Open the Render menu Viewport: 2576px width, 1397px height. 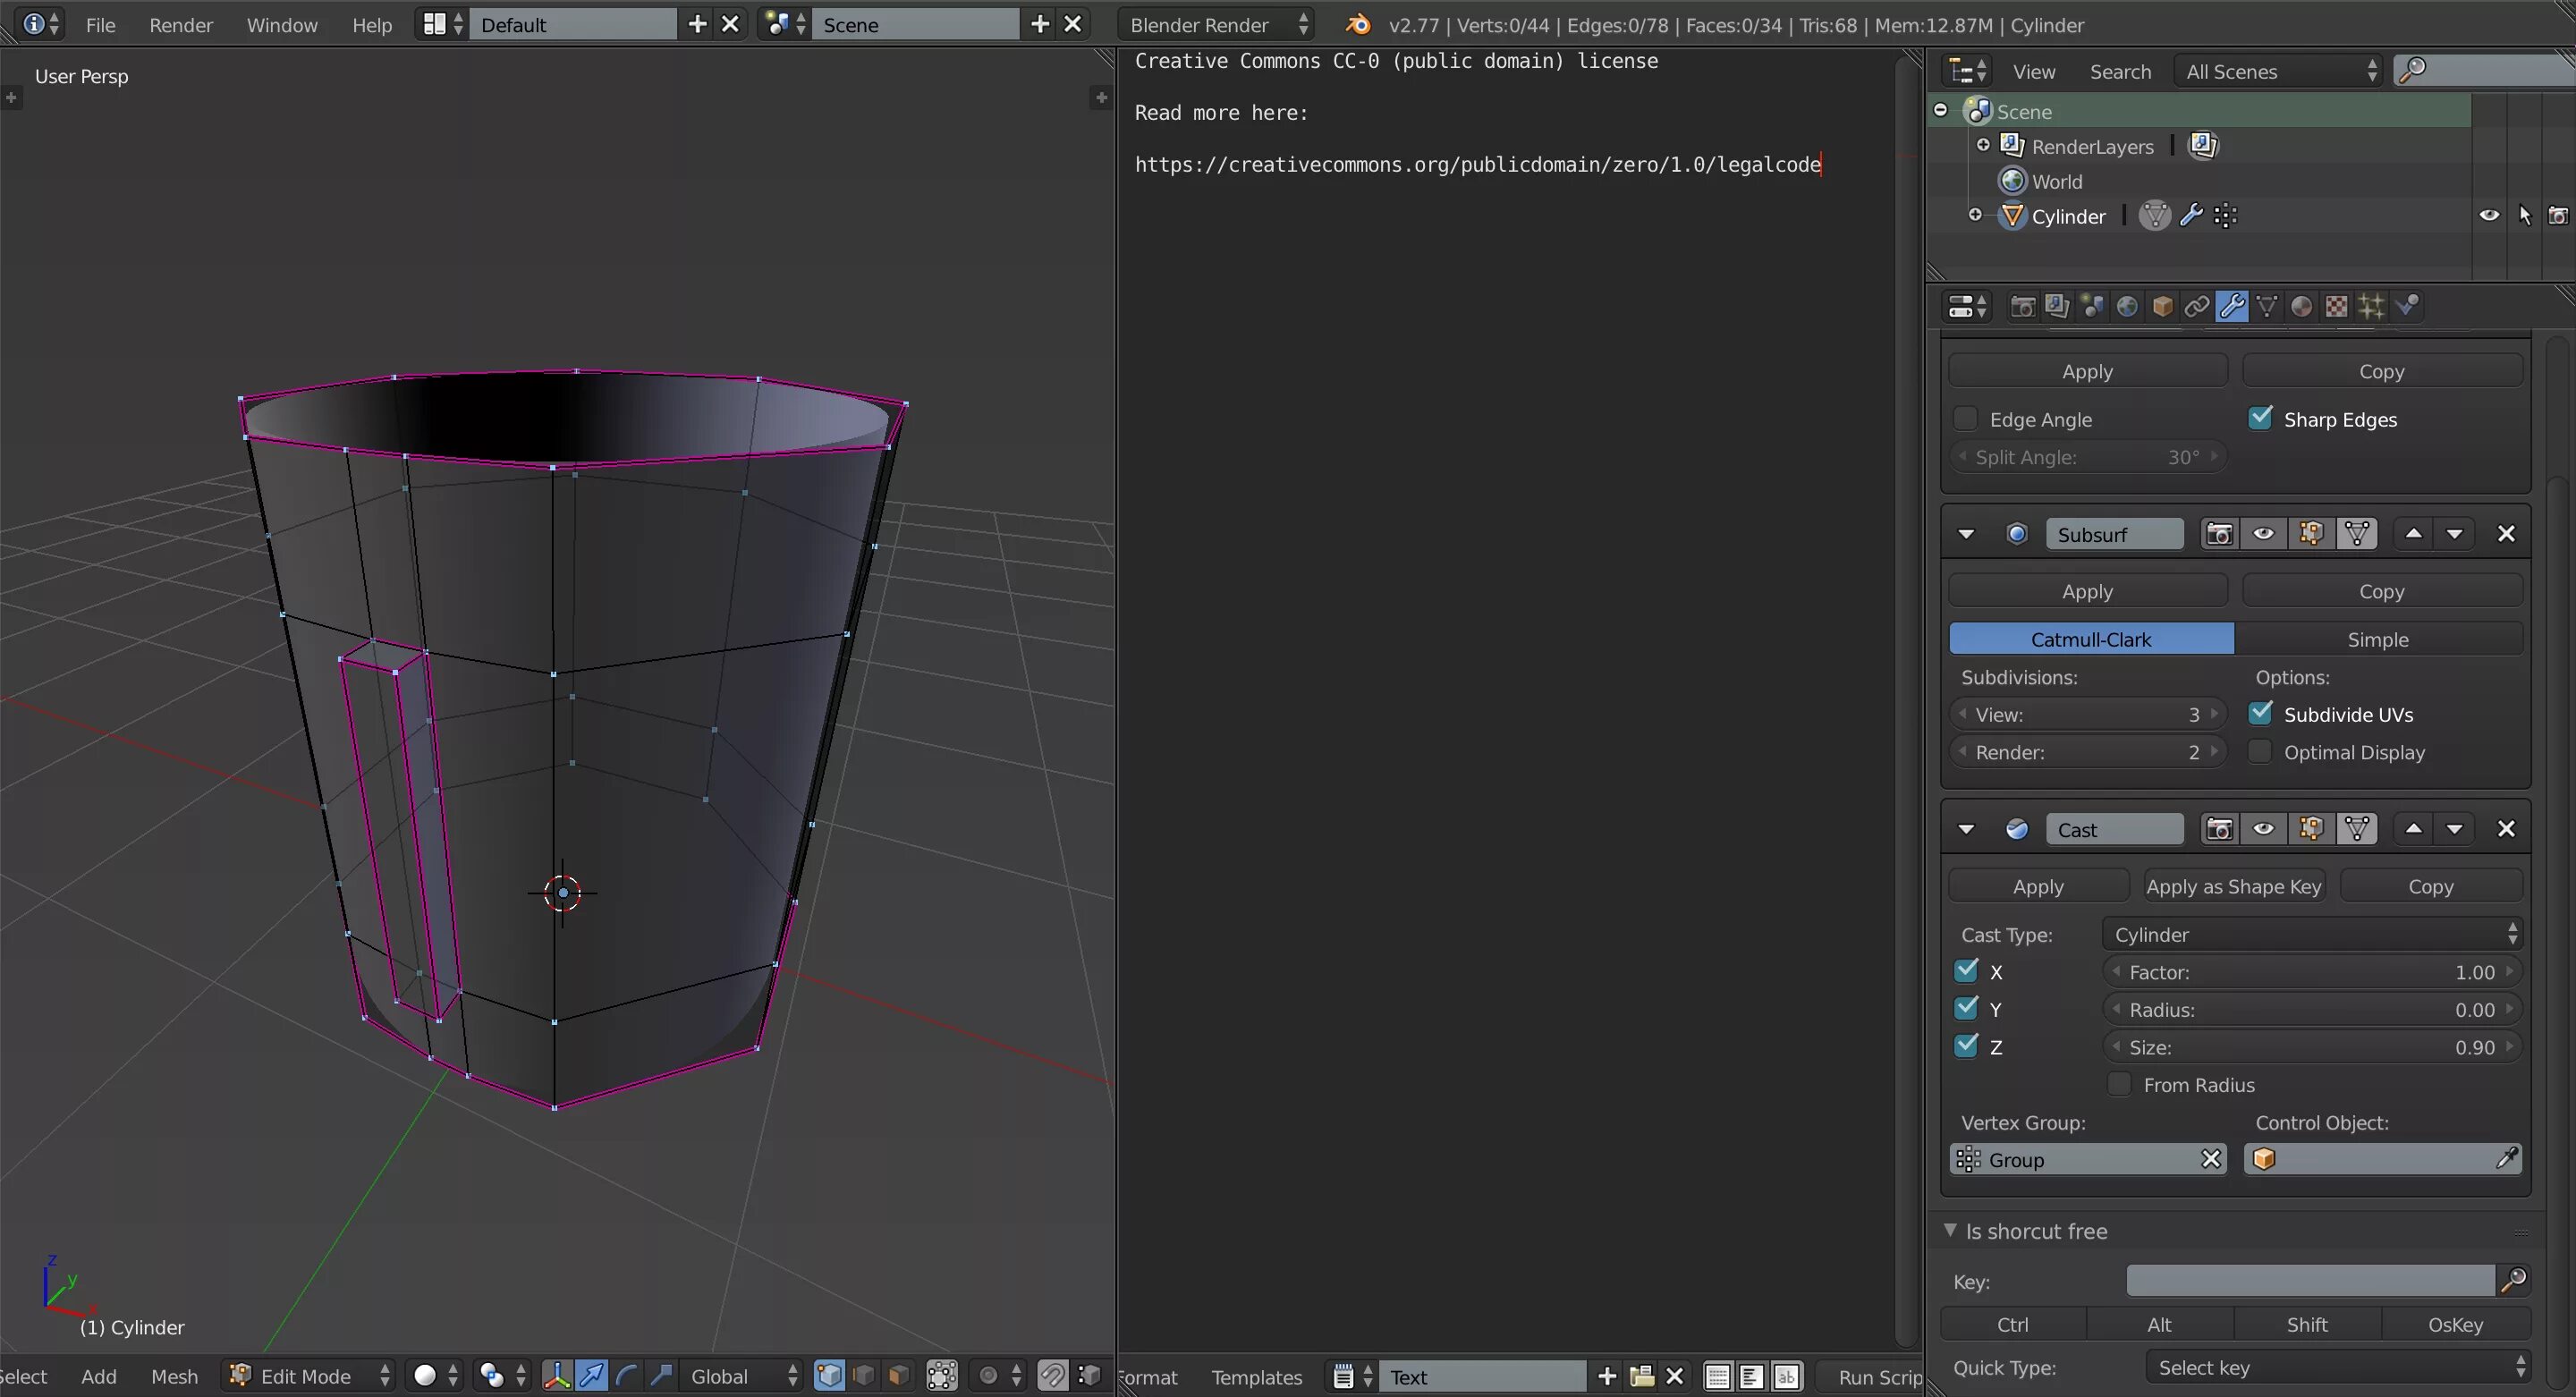[181, 25]
